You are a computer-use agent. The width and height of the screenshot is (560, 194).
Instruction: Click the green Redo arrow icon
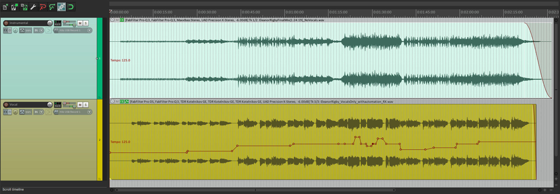(52, 7)
